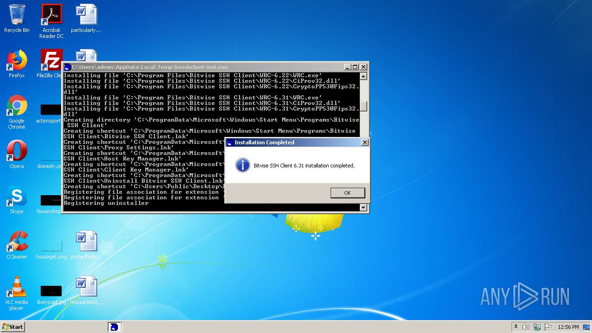
Task: Click the network tray icon
Action: click(x=537, y=327)
